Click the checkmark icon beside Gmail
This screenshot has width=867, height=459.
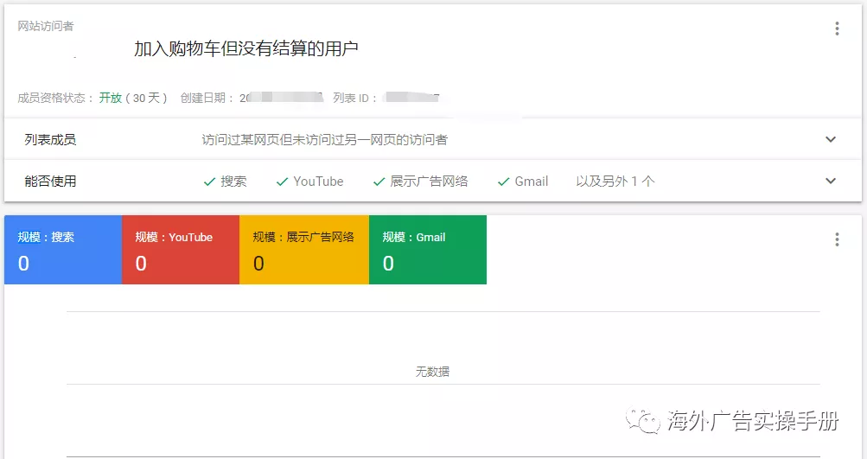coord(503,182)
